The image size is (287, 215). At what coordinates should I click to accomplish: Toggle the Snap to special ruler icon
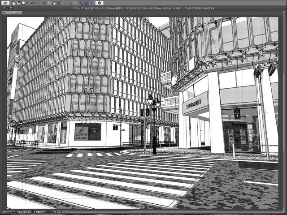pos(87,3)
